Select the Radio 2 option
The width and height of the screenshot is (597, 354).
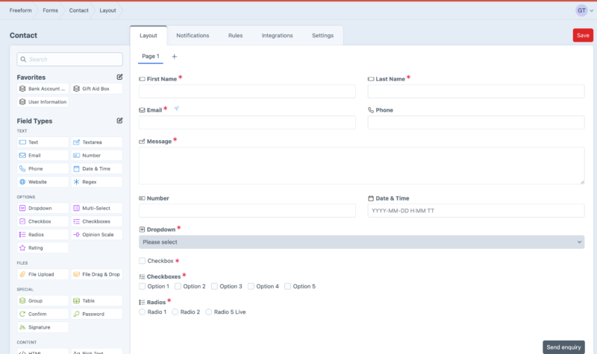click(175, 312)
